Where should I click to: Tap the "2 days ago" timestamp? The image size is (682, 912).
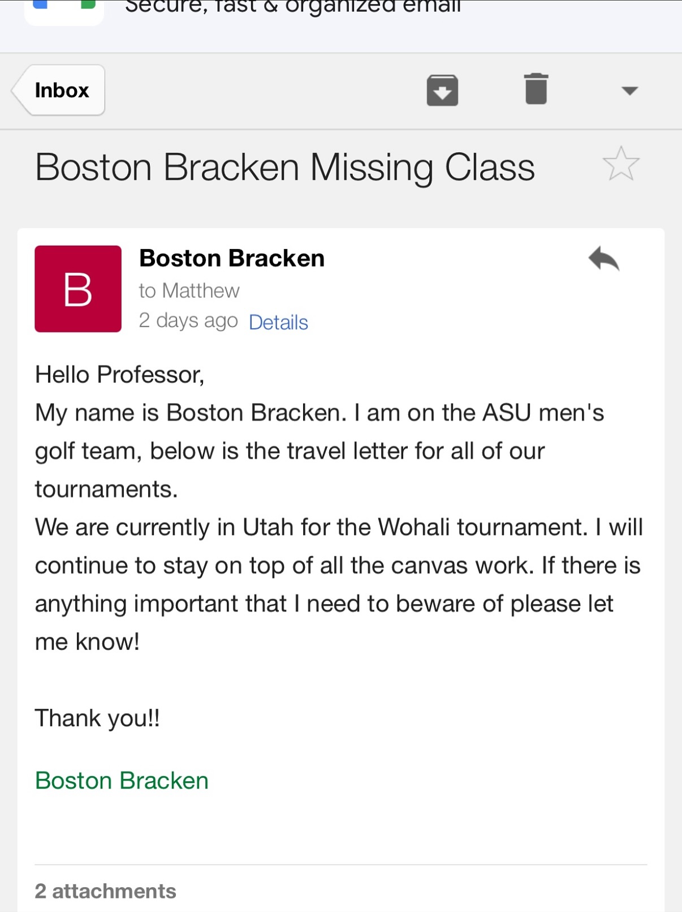coord(188,321)
